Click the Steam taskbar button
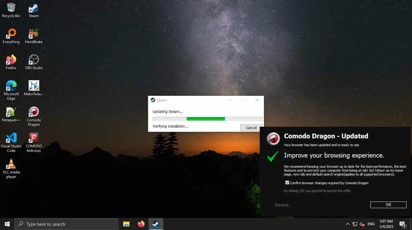This screenshot has height=230, width=412. tap(156, 224)
